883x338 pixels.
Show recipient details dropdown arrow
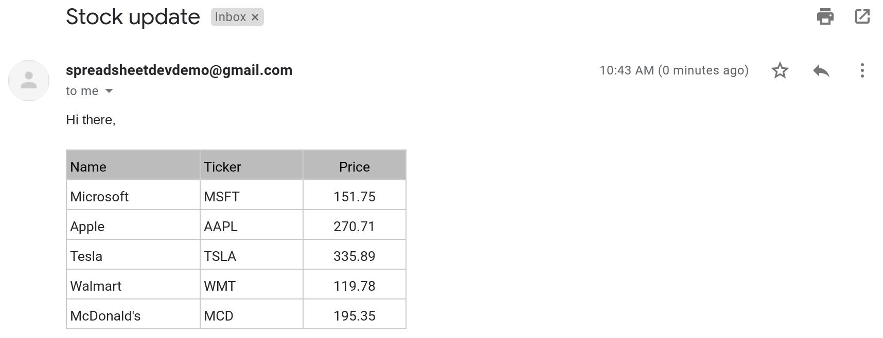(x=109, y=91)
